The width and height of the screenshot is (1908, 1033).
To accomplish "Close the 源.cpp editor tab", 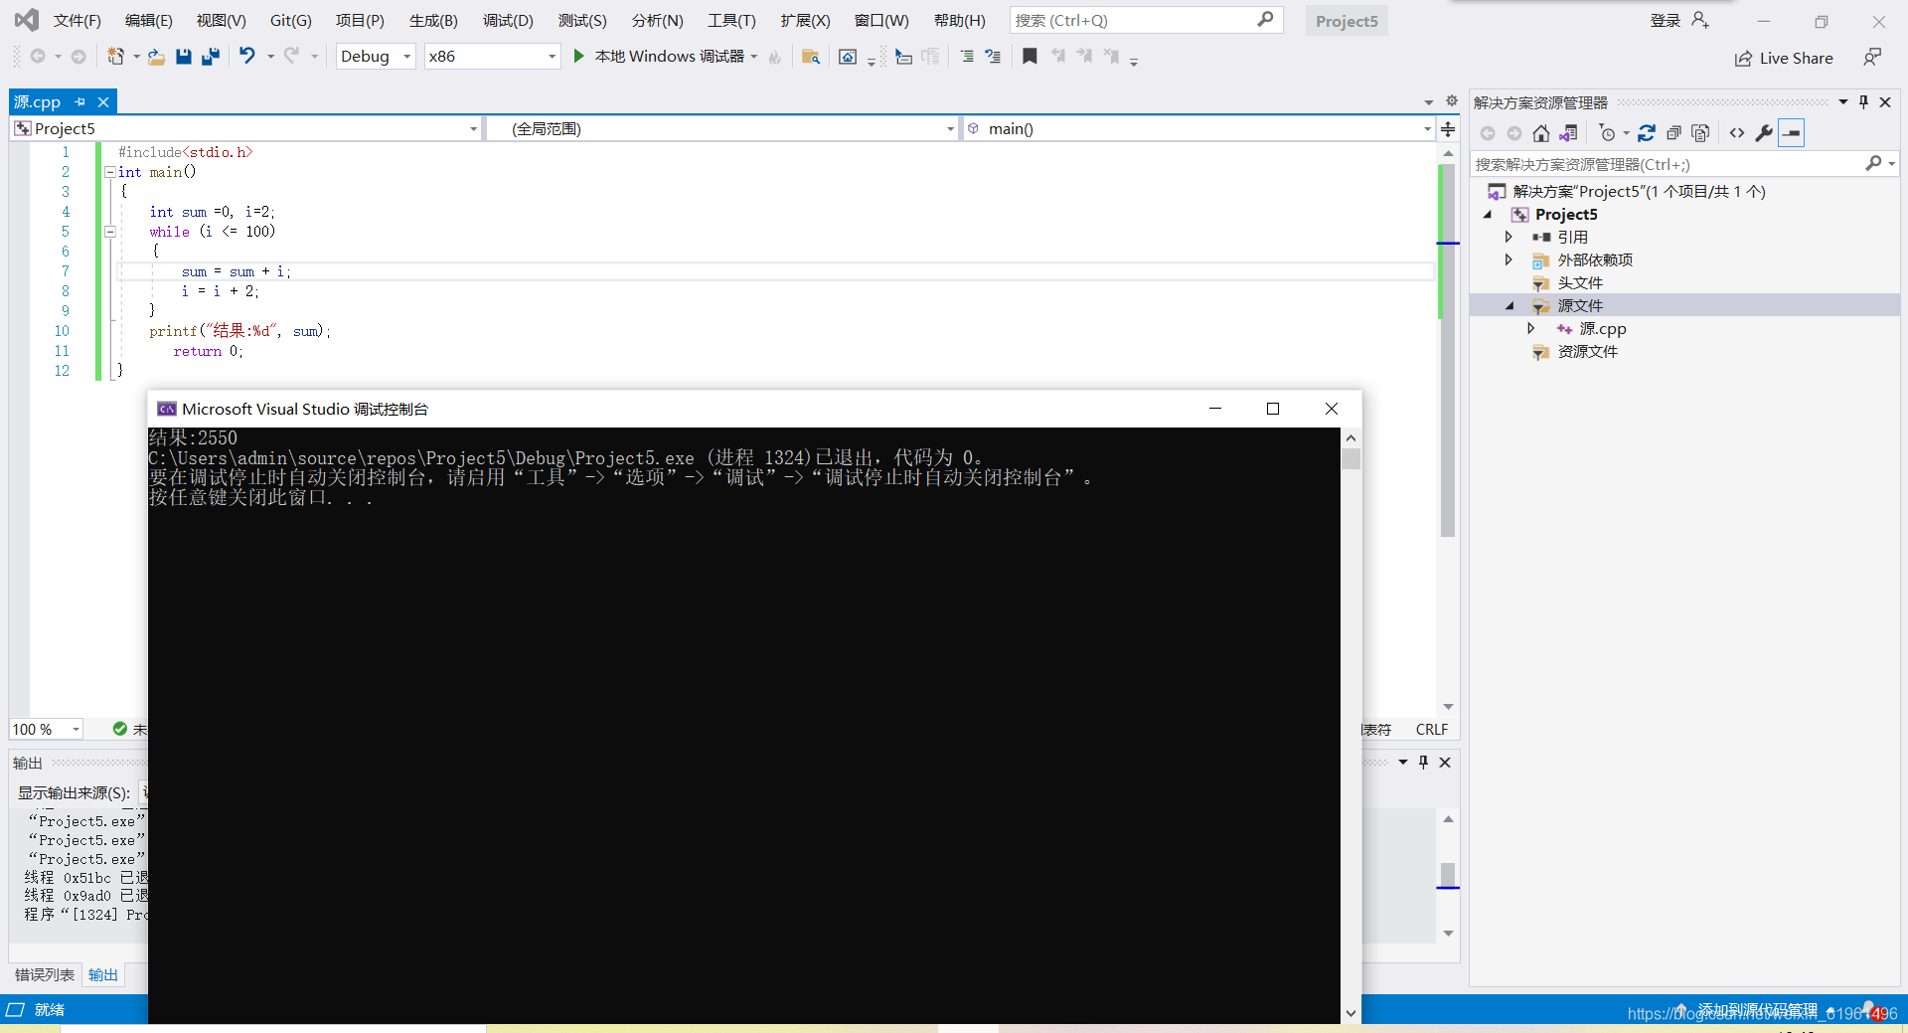I will coord(103,101).
